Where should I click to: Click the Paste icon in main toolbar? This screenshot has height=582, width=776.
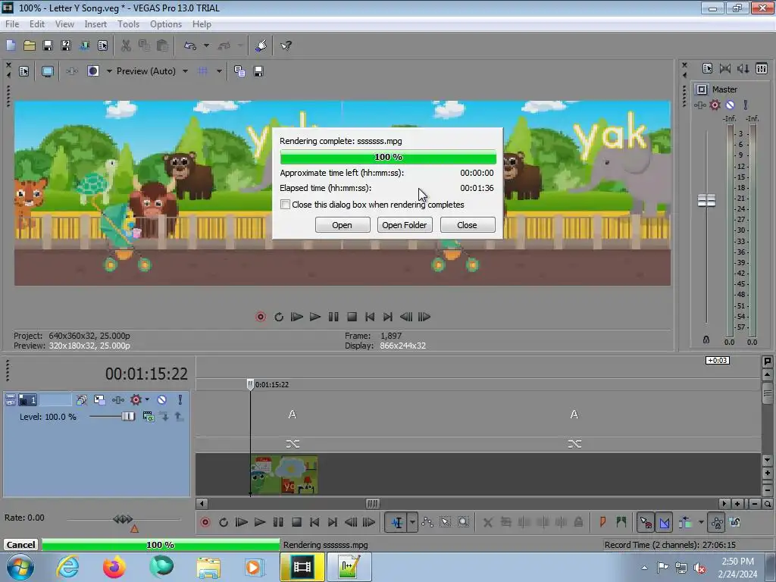[162, 45]
